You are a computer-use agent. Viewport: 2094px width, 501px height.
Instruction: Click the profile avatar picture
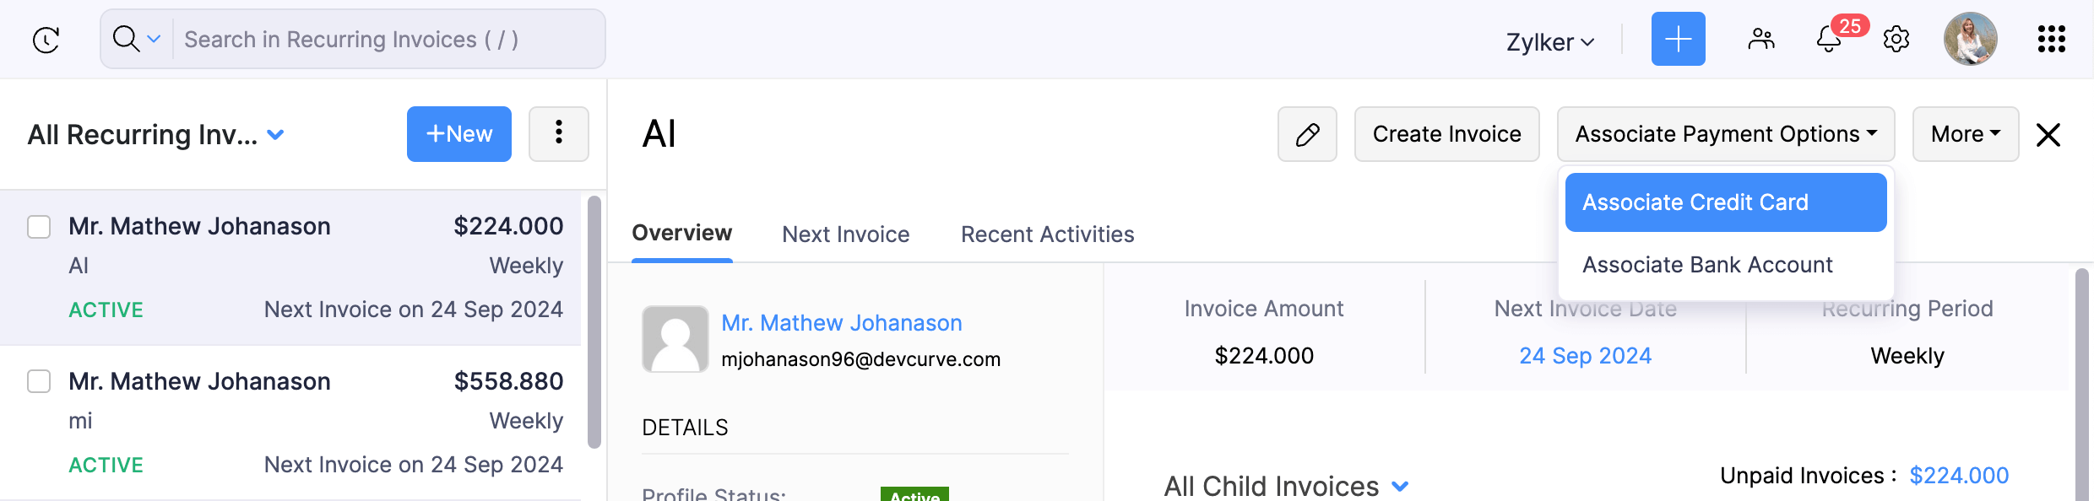1971,39
